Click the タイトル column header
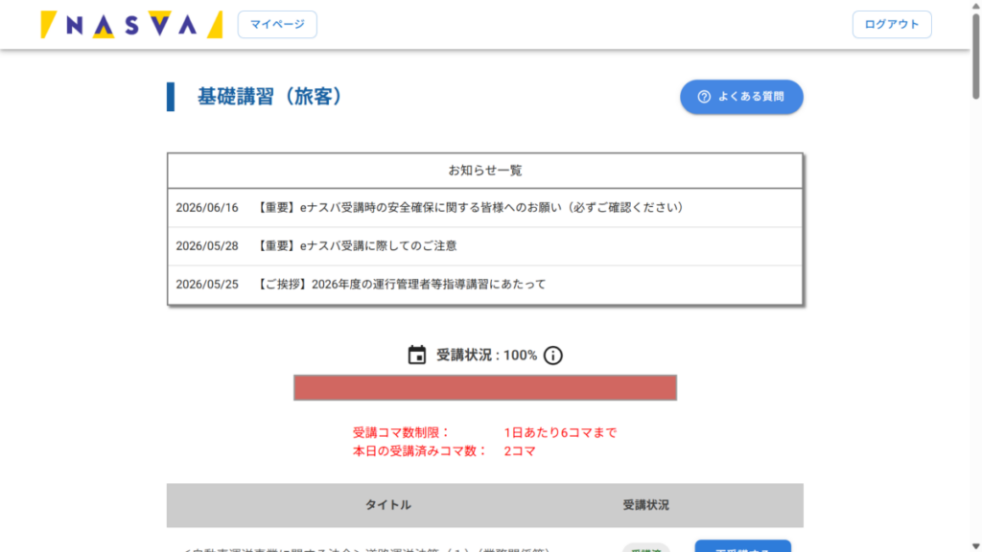Image resolution: width=982 pixels, height=552 pixels. pyautogui.click(x=388, y=505)
